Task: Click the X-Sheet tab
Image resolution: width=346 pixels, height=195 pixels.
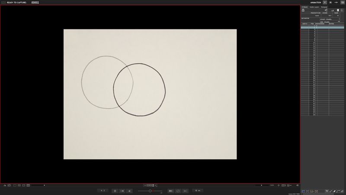Action: click(x=304, y=7)
